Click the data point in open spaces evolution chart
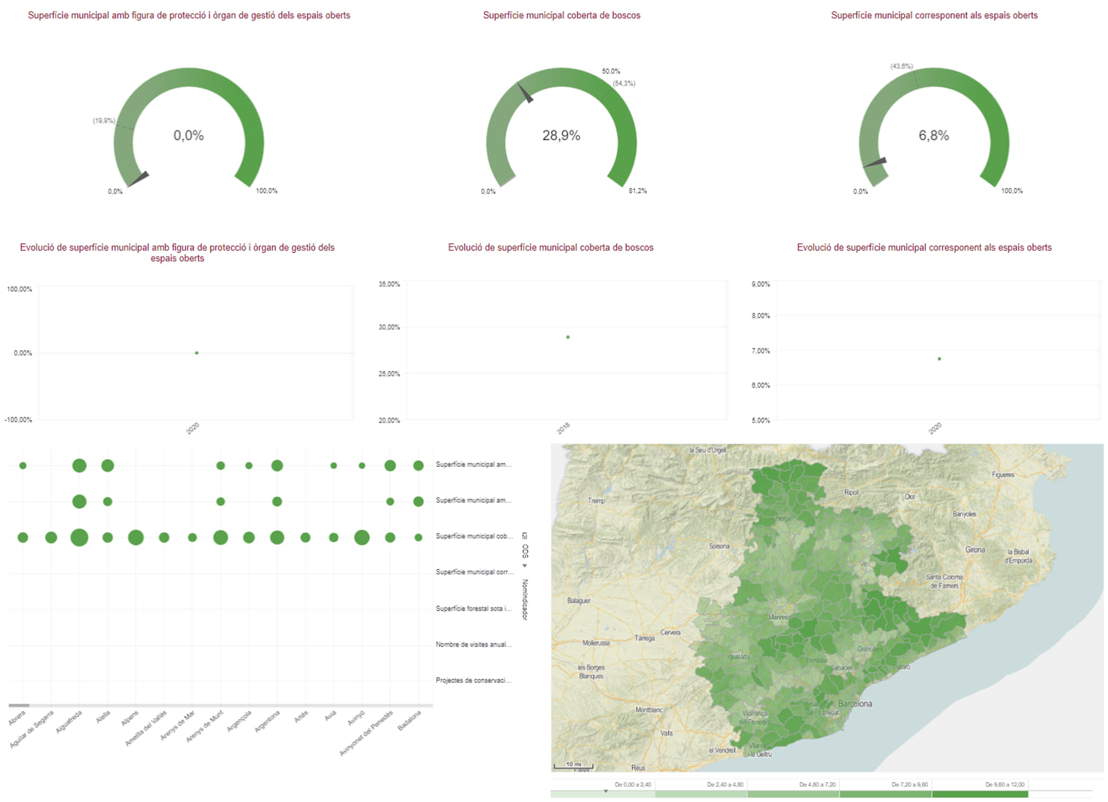 click(x=939, y=359)
